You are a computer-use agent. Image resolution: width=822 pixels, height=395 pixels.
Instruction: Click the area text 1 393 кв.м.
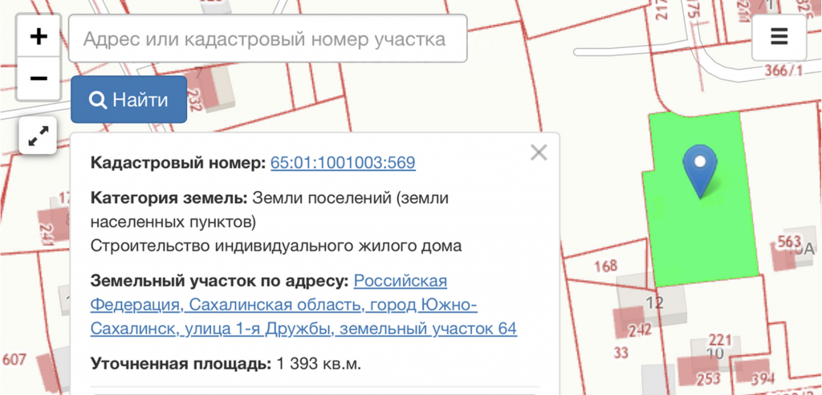click(x=319, y=364)
